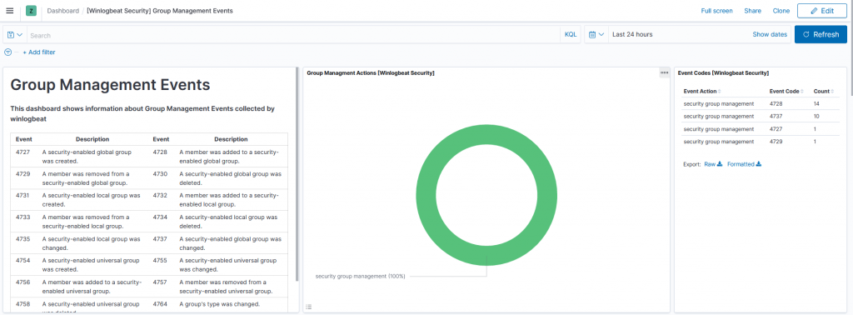
Task: Open the calendar quick date picker
Action: point(596,34)
